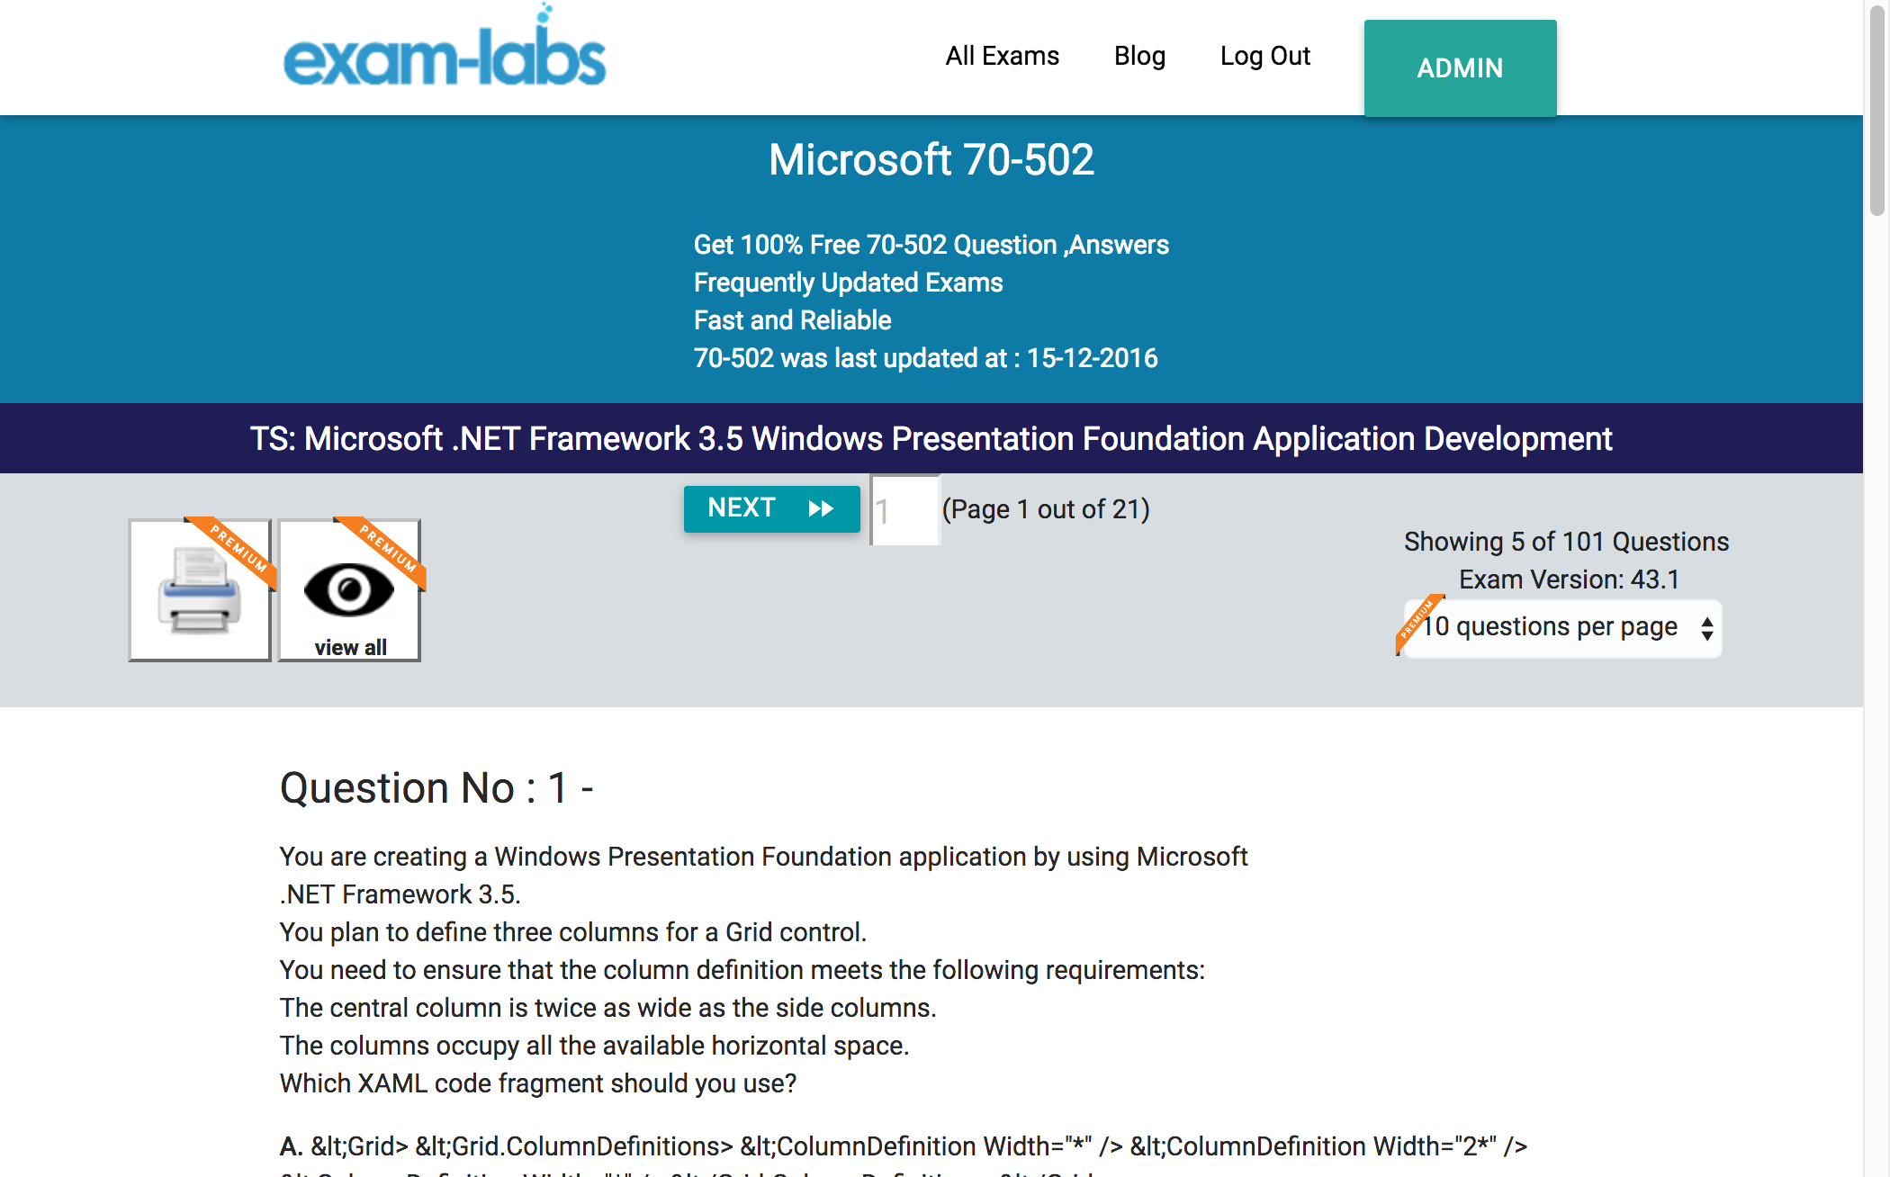The height and width of the screenshot is (1177, 1890).
Task: Click 'Frequently Updated Exams' text
Action: (x=848, y=283)
